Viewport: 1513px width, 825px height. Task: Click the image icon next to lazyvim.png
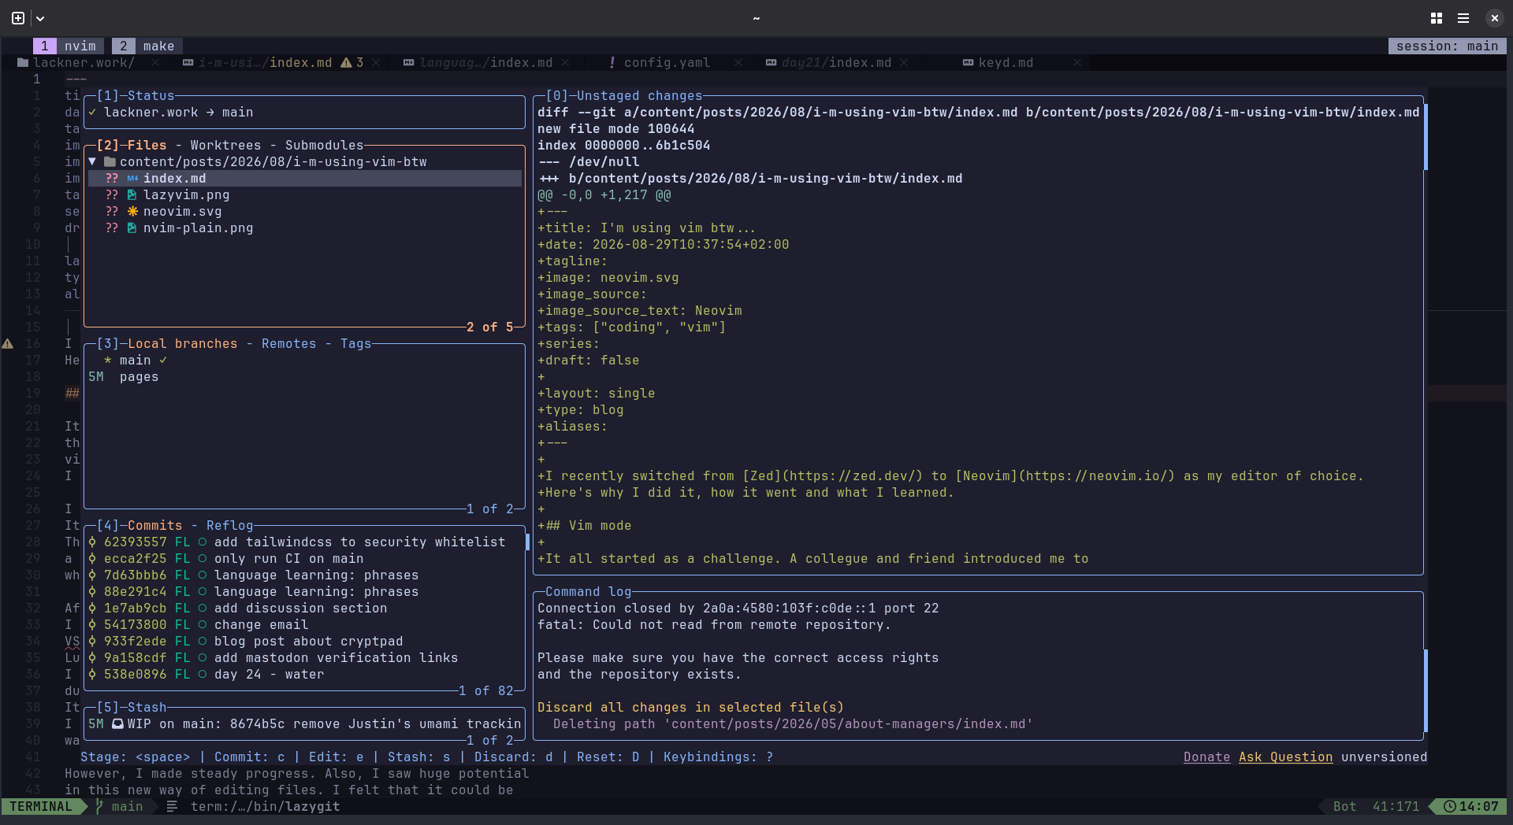point(132,194)
